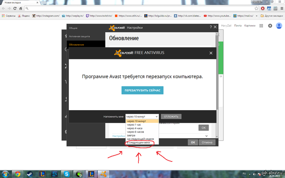Open the vk.com bookmark
Viewport: 285px width, 178px height.
188,16
